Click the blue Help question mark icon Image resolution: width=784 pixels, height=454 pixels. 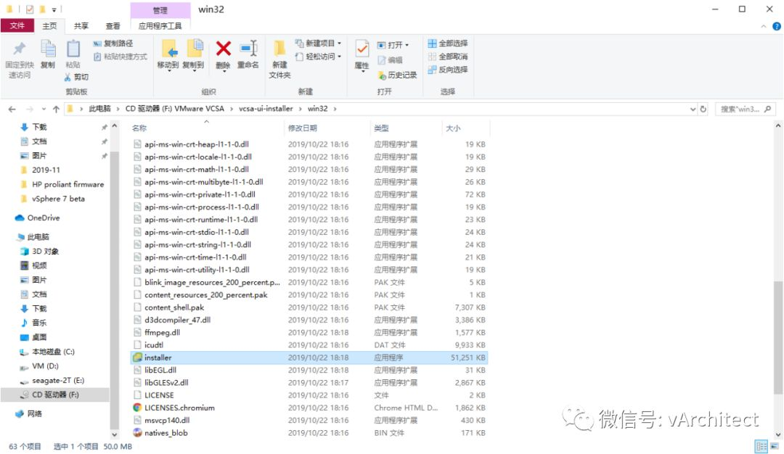[777, 26]
